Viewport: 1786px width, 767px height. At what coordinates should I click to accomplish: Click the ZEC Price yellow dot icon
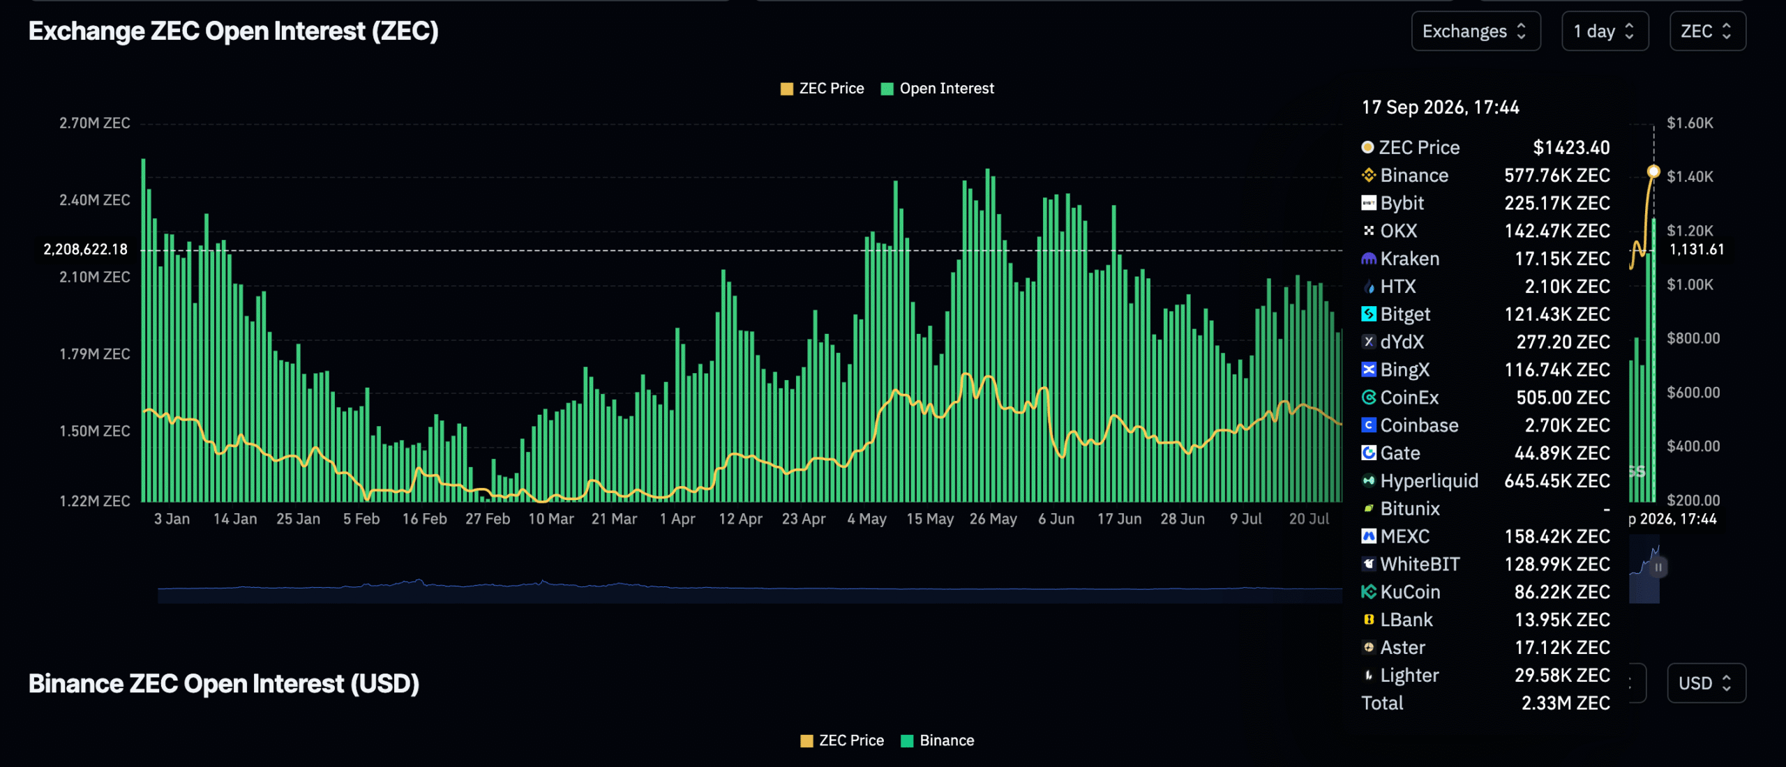[x=1368, y=147]
